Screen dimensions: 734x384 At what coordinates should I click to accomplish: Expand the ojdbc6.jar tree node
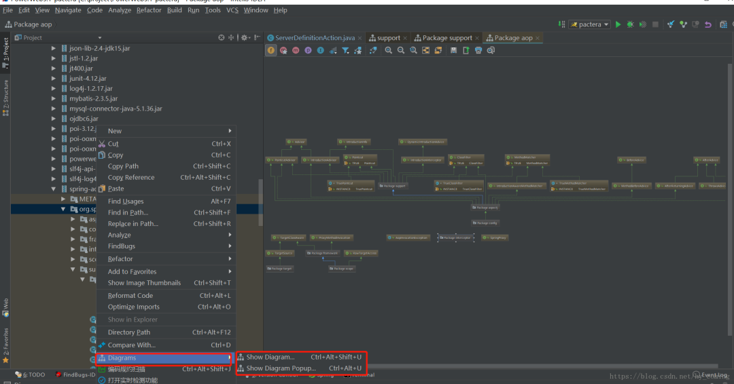pos(54,119)
